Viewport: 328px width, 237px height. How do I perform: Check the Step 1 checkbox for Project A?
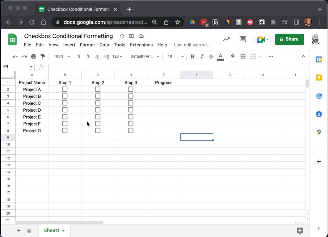[65, 89]
